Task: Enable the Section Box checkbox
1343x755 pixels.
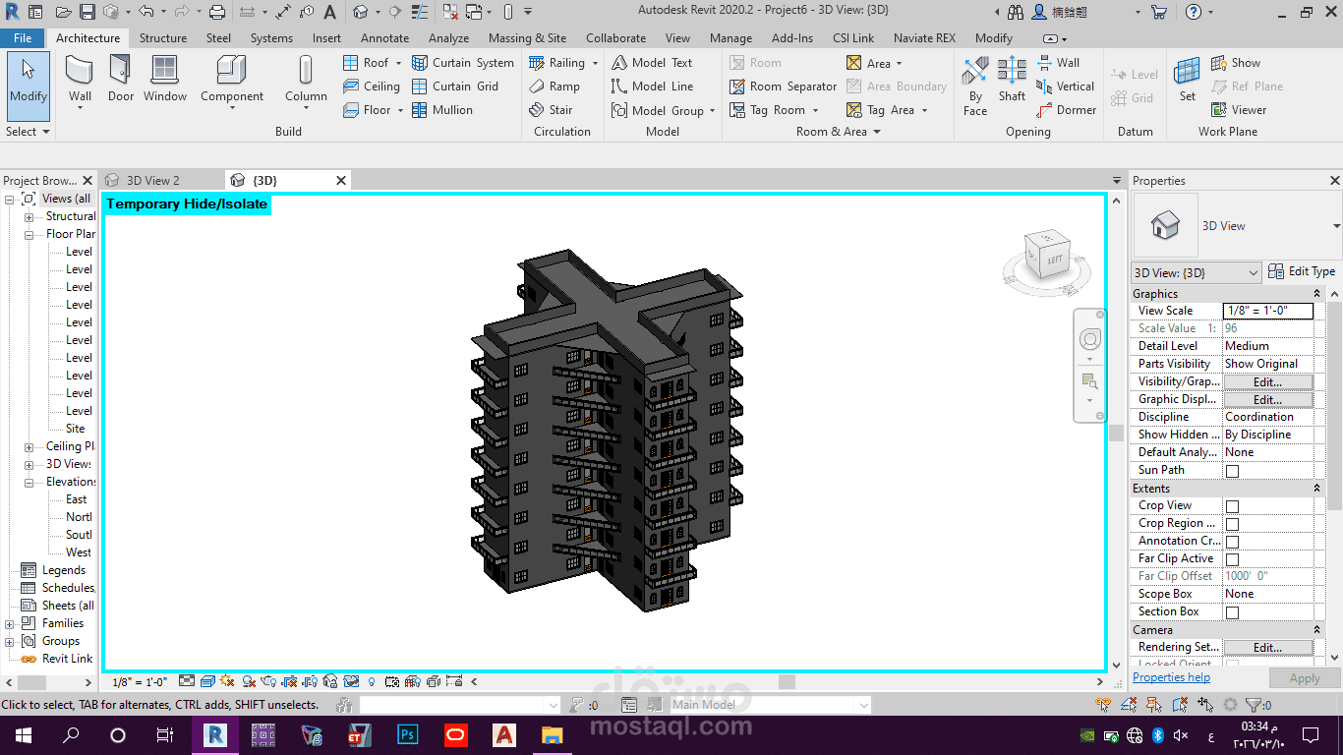Action: (1232, 612)
